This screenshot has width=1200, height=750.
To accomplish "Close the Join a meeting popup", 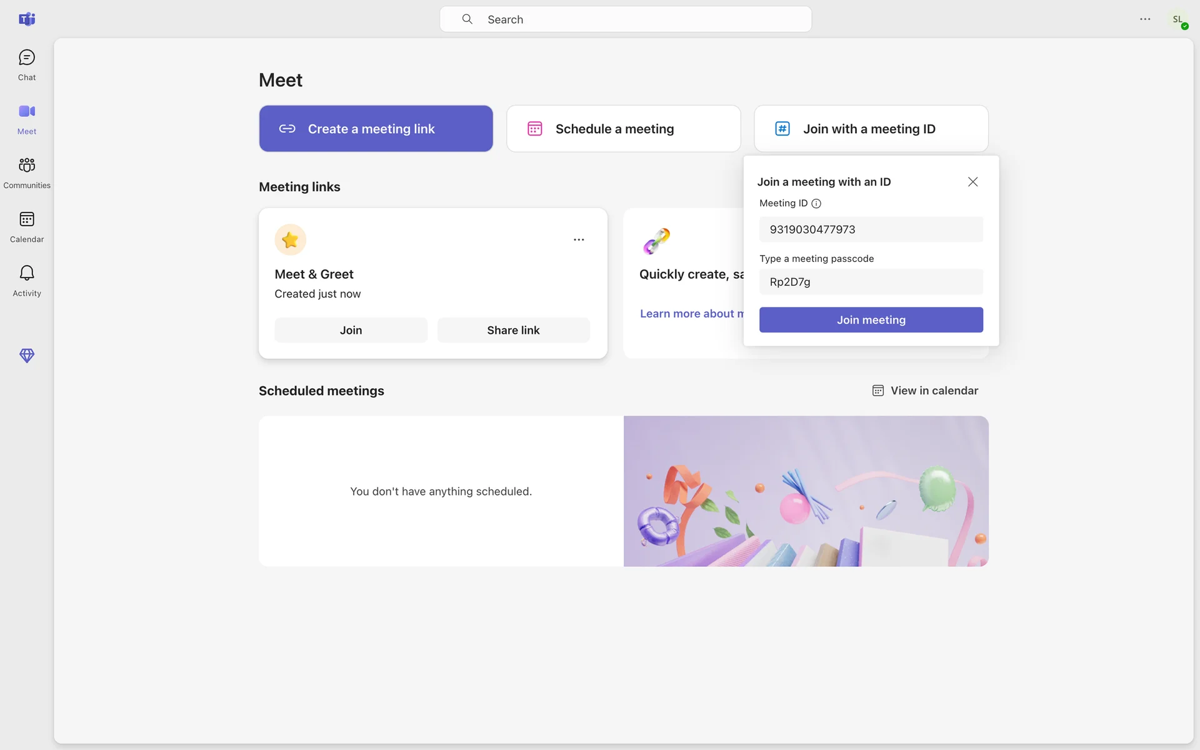I will [972, 182].
